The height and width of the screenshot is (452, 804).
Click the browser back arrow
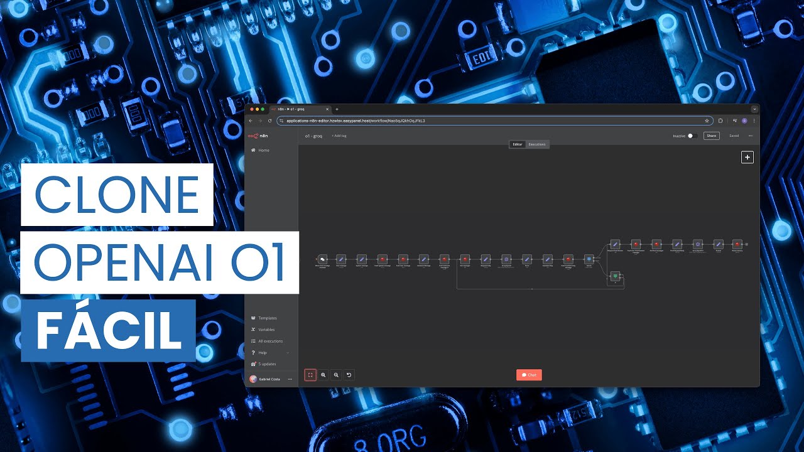pyautogui.click(x=251, y=121)
